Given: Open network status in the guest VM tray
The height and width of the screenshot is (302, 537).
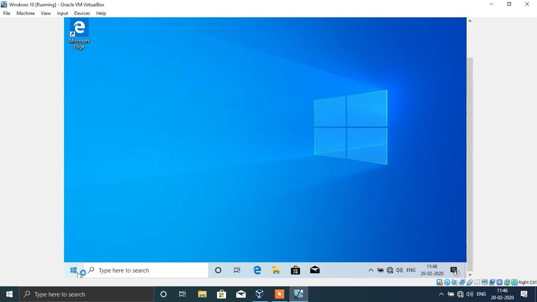Looking at the screenshot, I should pyautogui.click(x=390, y=271).
